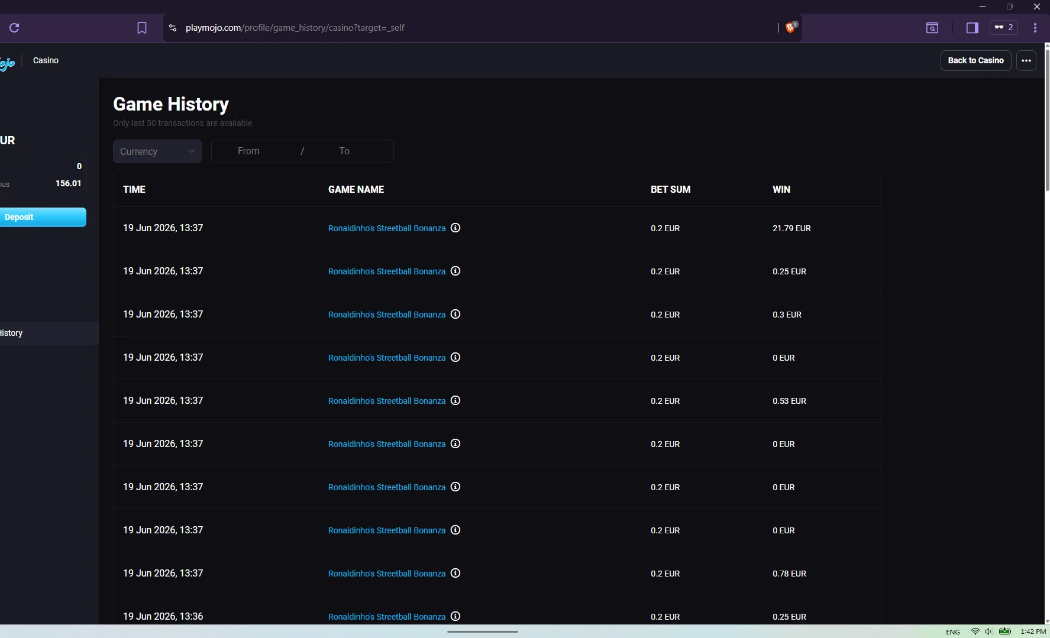Click the ENG language indicator
The height and width of the screenshot is (638, 1050).
tap(953, 632)
